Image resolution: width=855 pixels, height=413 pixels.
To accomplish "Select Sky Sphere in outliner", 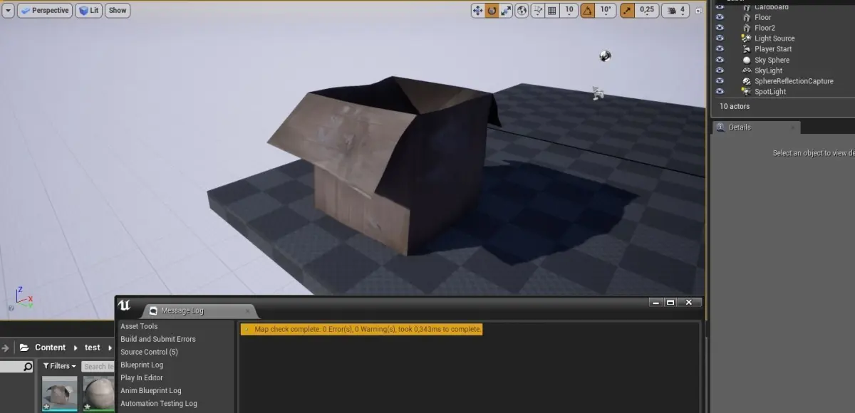I will [x=772, y=60].
